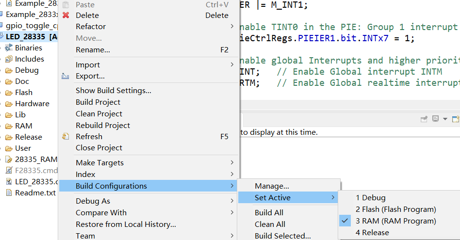Click the User folder icon
Image resolution: width=460 pixels, height=240 pixels.
(9, 148)
